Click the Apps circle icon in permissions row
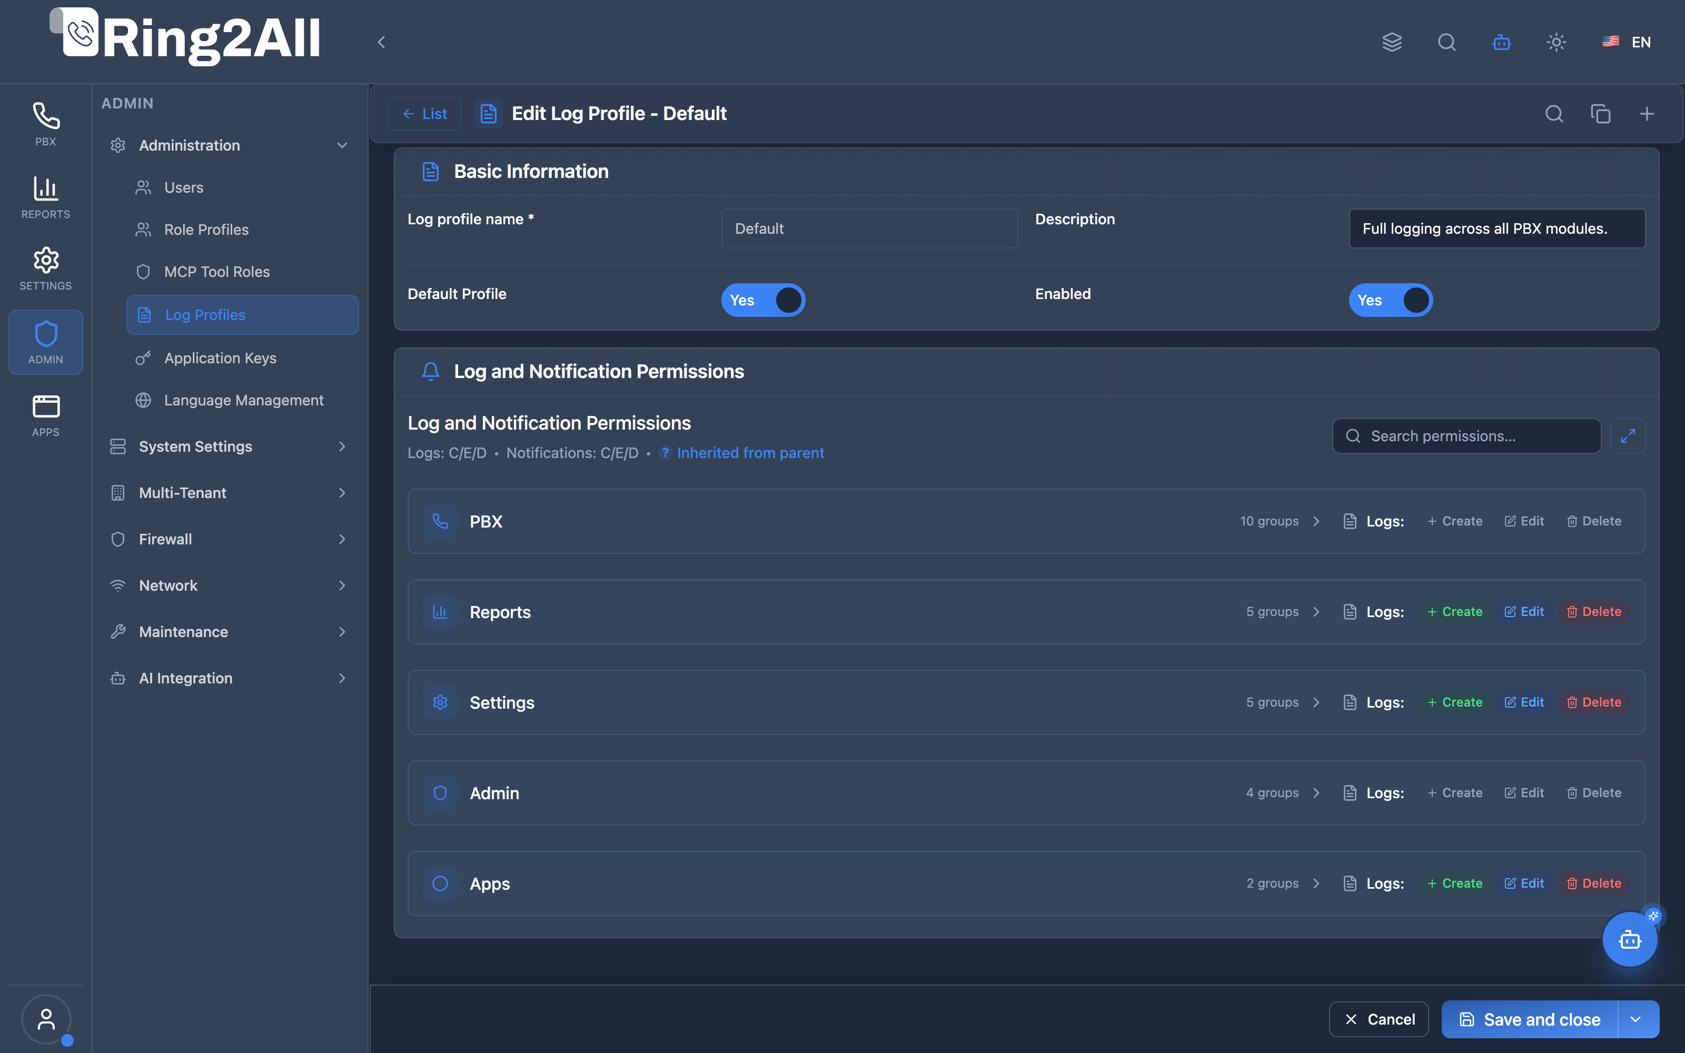The height and width of the screenshot is (1053, 1685). coord(440,883)
